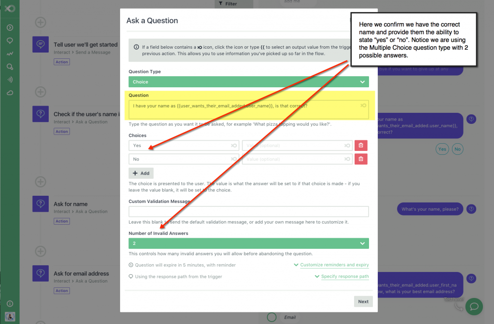The width and height of the screenshot is (494, 324).
Task: Expand Specify response path
Action: (344, 276)
